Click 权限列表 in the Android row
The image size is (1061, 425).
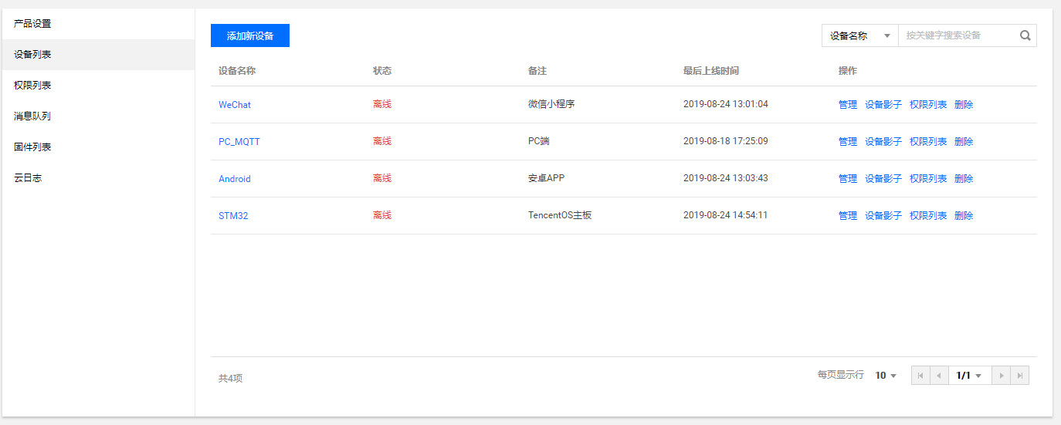click(928, 179)
